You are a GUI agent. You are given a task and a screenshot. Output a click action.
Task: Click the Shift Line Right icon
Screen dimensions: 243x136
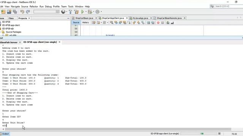(153, 23)
